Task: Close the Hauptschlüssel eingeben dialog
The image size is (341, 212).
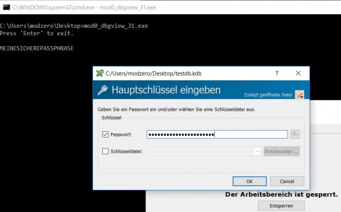Action: pos(298,73)
